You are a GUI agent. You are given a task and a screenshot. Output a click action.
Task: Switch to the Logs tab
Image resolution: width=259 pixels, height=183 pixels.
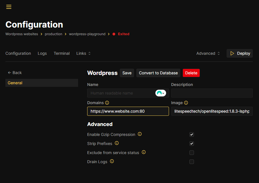42,53
